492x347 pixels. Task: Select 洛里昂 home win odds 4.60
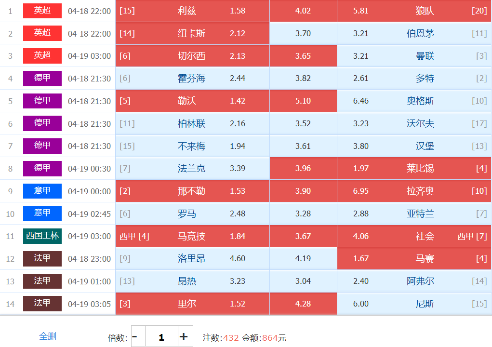point(192,259)
